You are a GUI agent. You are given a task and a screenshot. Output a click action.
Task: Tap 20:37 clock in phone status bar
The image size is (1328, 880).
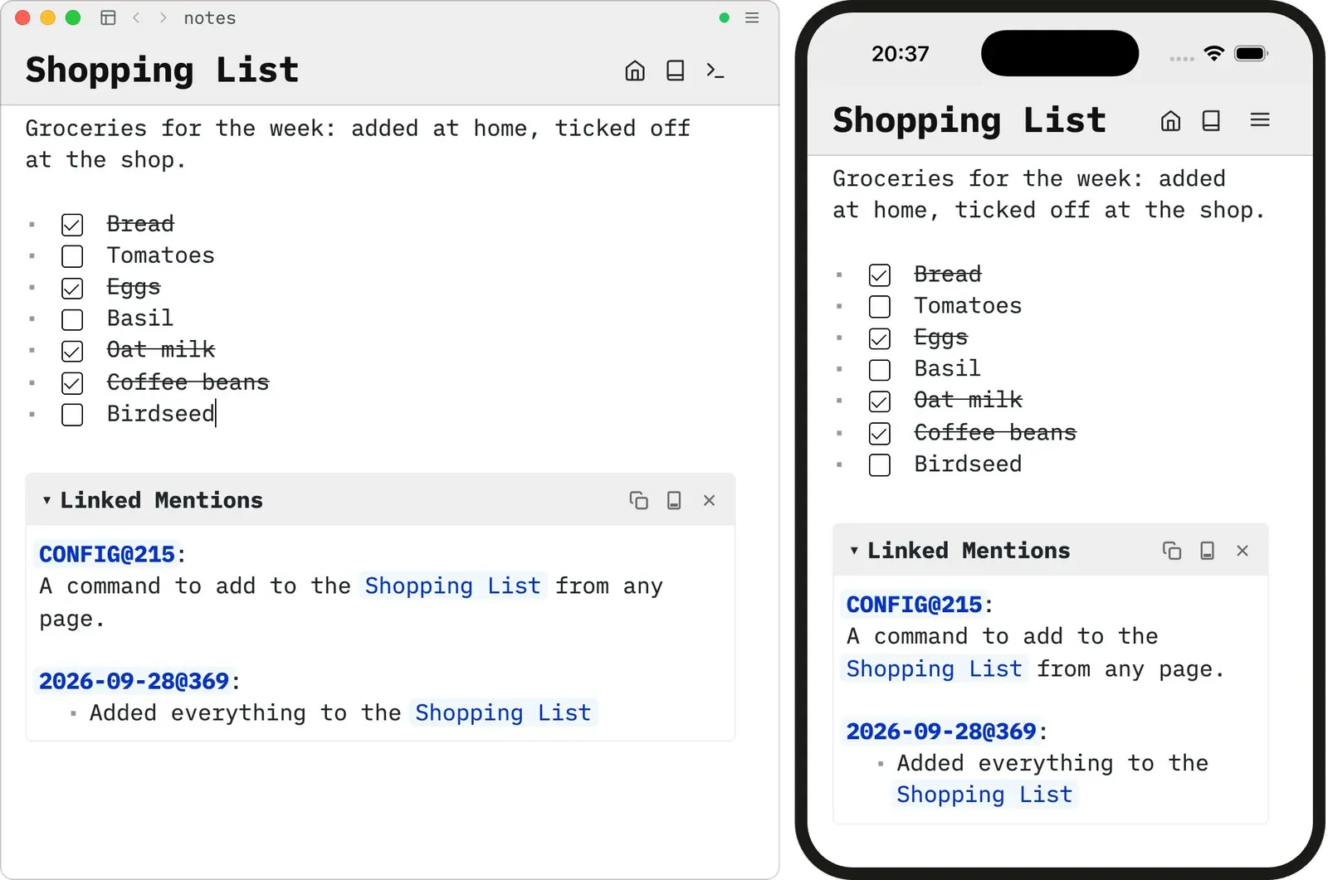click(901, 54)
